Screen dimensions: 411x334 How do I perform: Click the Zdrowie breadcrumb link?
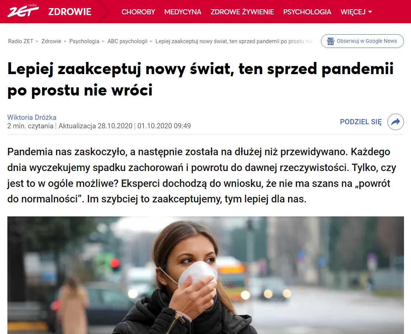click(x=51, y=41)
